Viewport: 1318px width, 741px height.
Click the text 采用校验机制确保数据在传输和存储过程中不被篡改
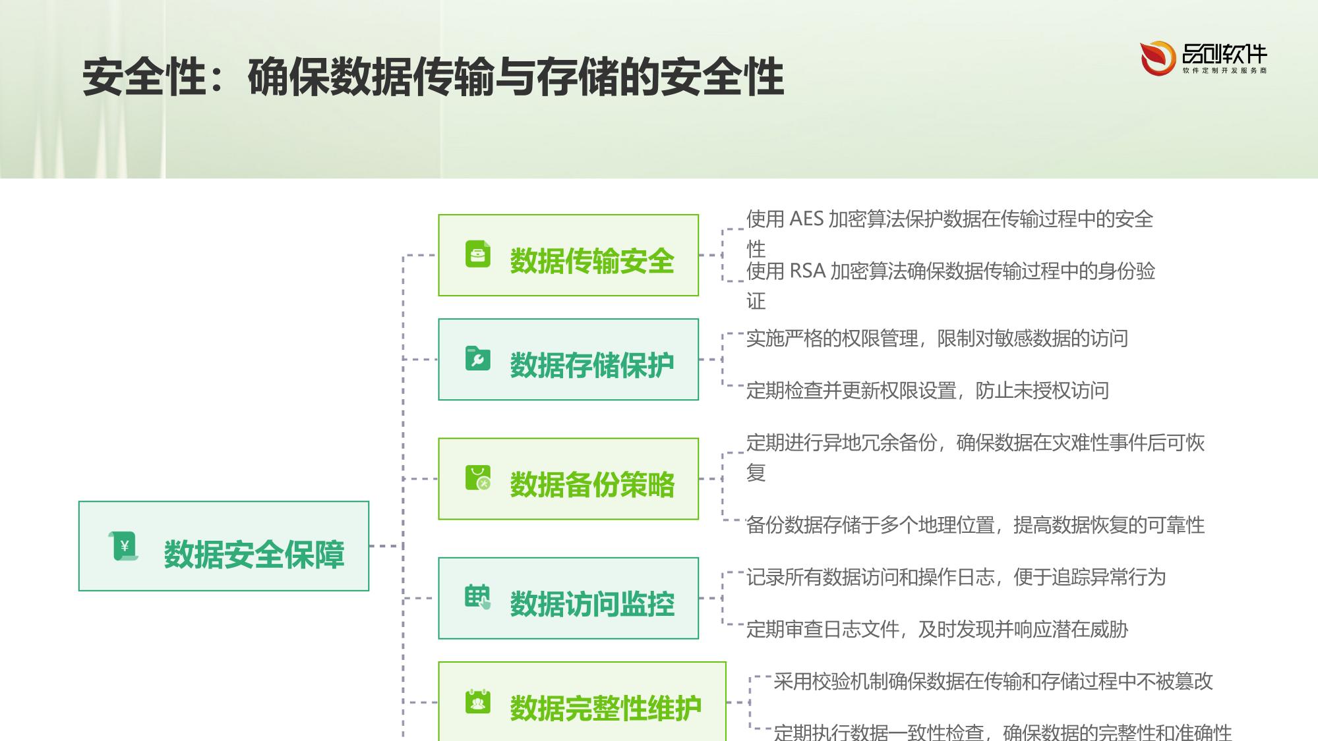993,681
